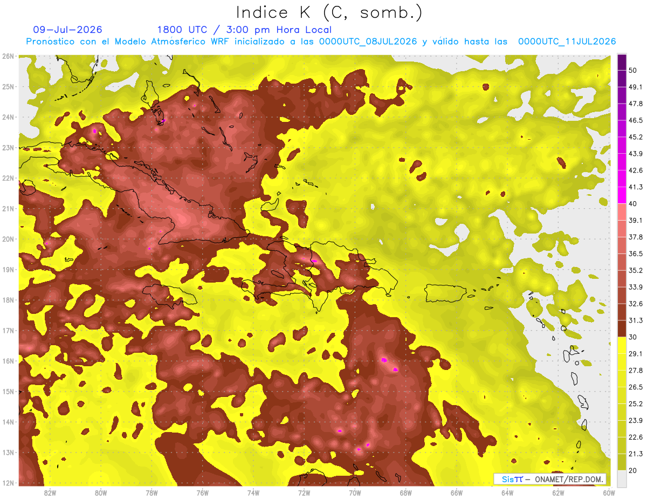Click the '12N' latitude label
The width and height of the screenshot is (647, 500).
[8, 483]
